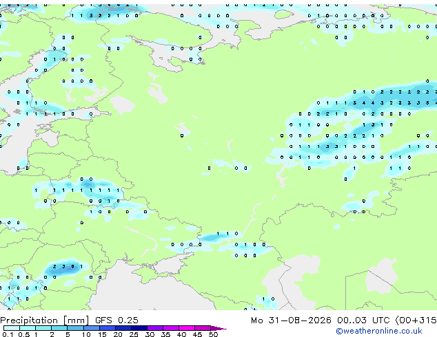Select the 40–45 mm magenta legend swatch
The height and width of the screenshot is (337, 437).
(x=187, y=328)
